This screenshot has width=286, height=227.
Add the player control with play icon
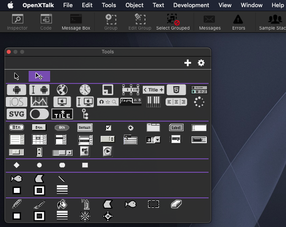pos(108,152)
